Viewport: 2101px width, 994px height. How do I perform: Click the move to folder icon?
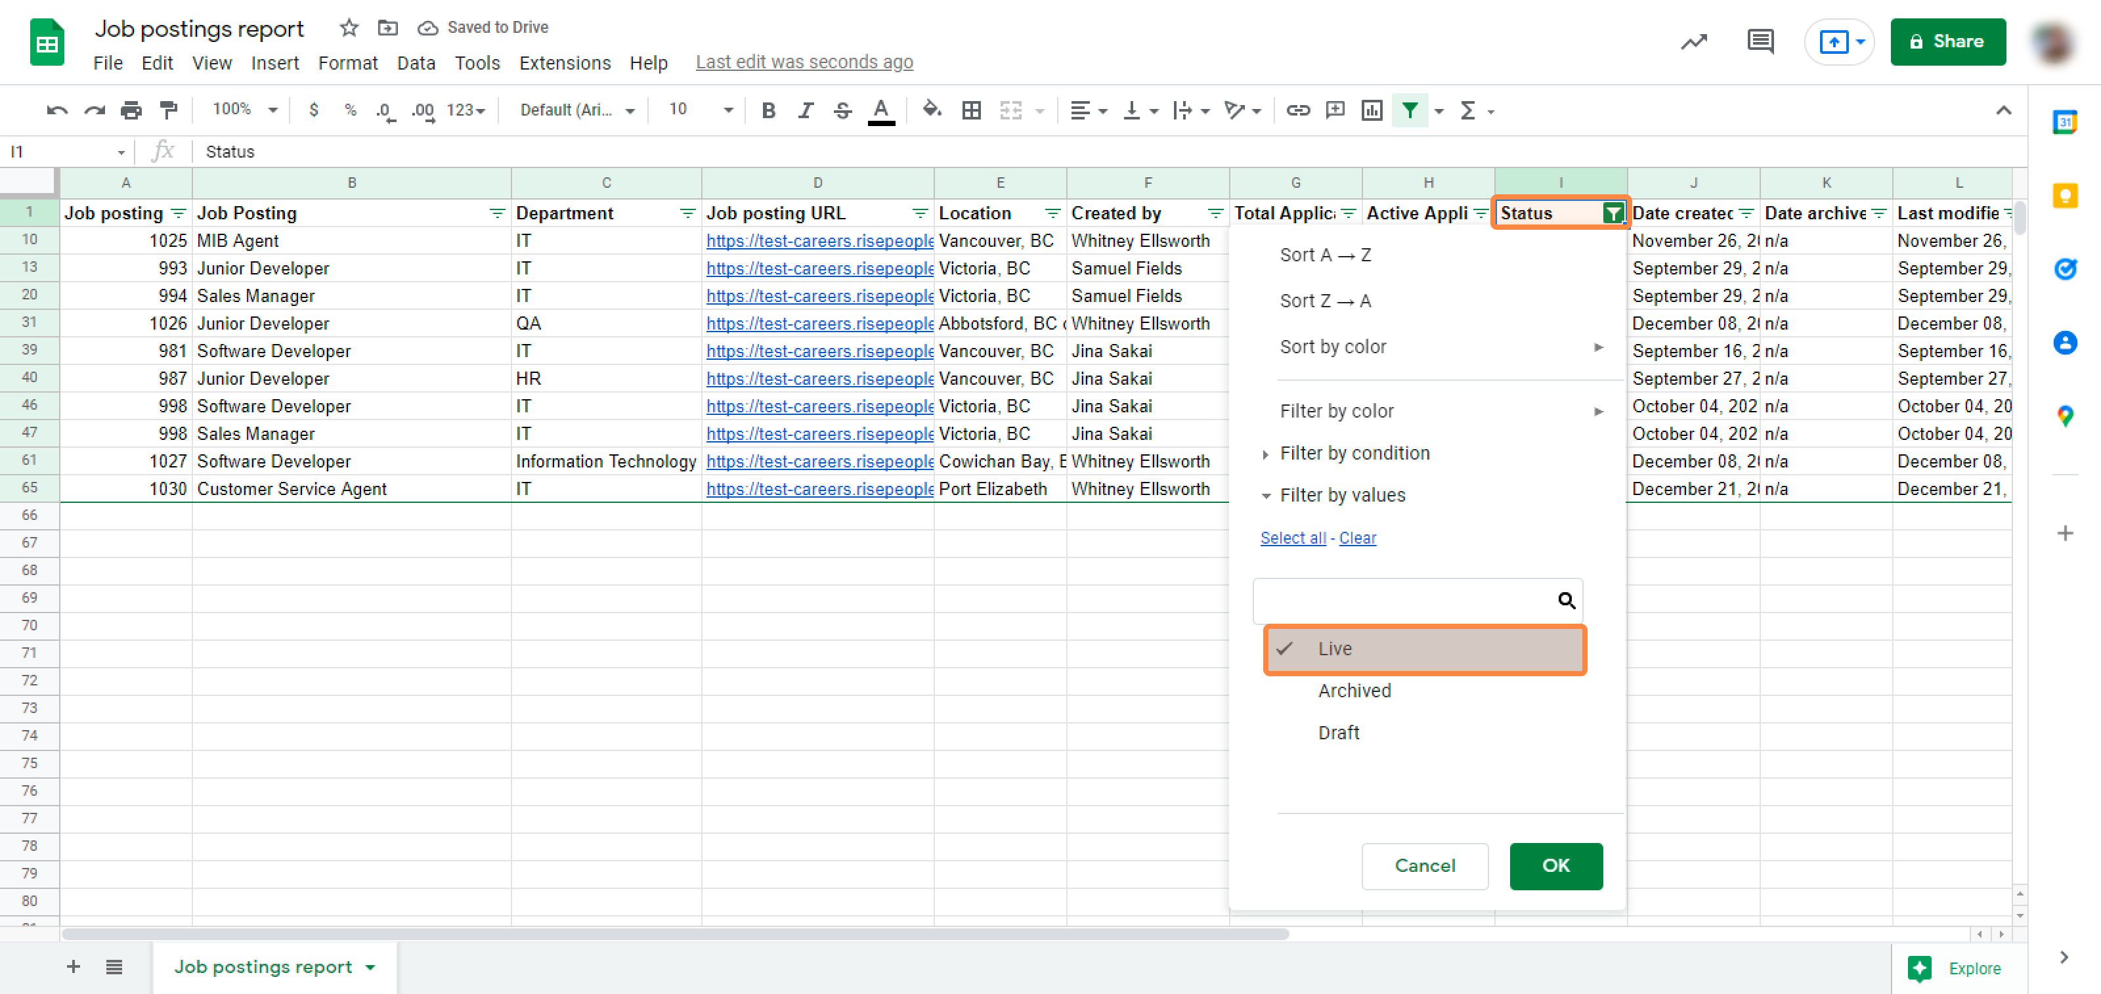(387, 28)
